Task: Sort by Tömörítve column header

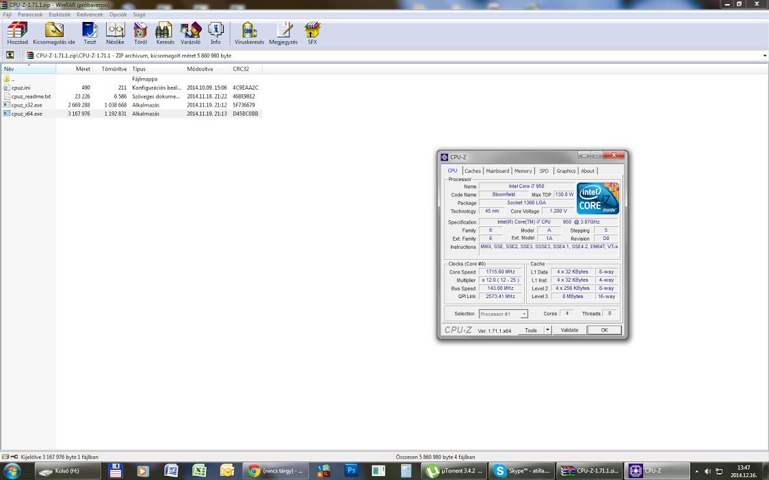Action: [110, 69]
